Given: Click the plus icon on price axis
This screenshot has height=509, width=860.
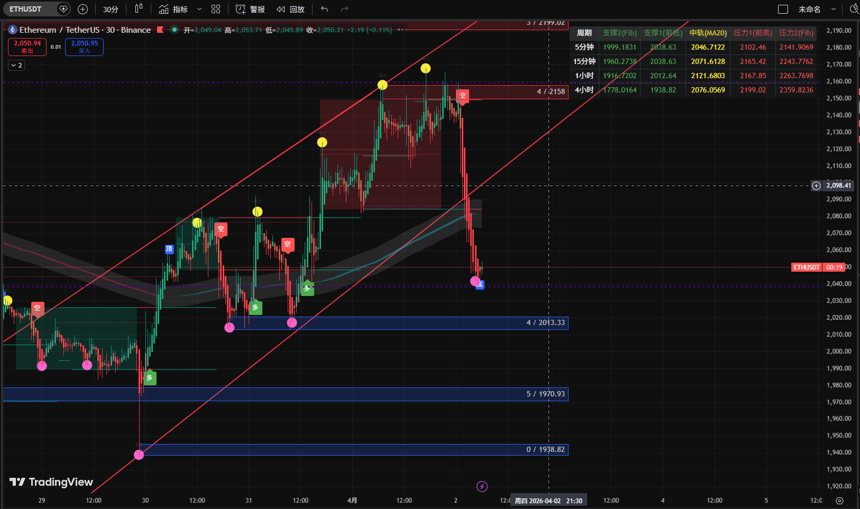Looking at the screenshot, I should (x=816, y=186).
